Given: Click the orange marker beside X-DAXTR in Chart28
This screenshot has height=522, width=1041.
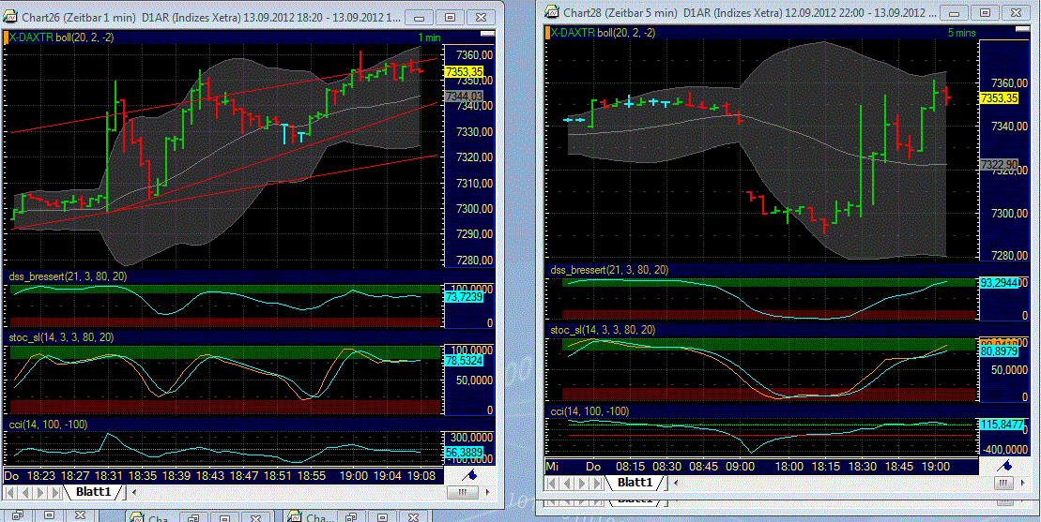Looking at the screenshot, I should tap(548, 32).
